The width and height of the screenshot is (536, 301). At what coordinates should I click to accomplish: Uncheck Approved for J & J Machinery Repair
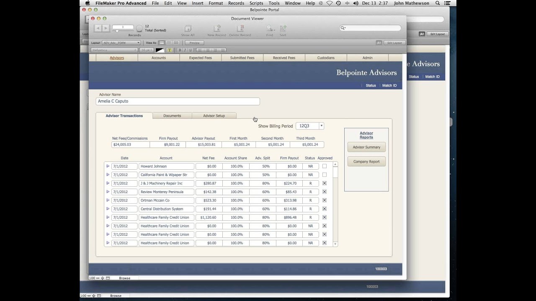[x=325, y=183]
